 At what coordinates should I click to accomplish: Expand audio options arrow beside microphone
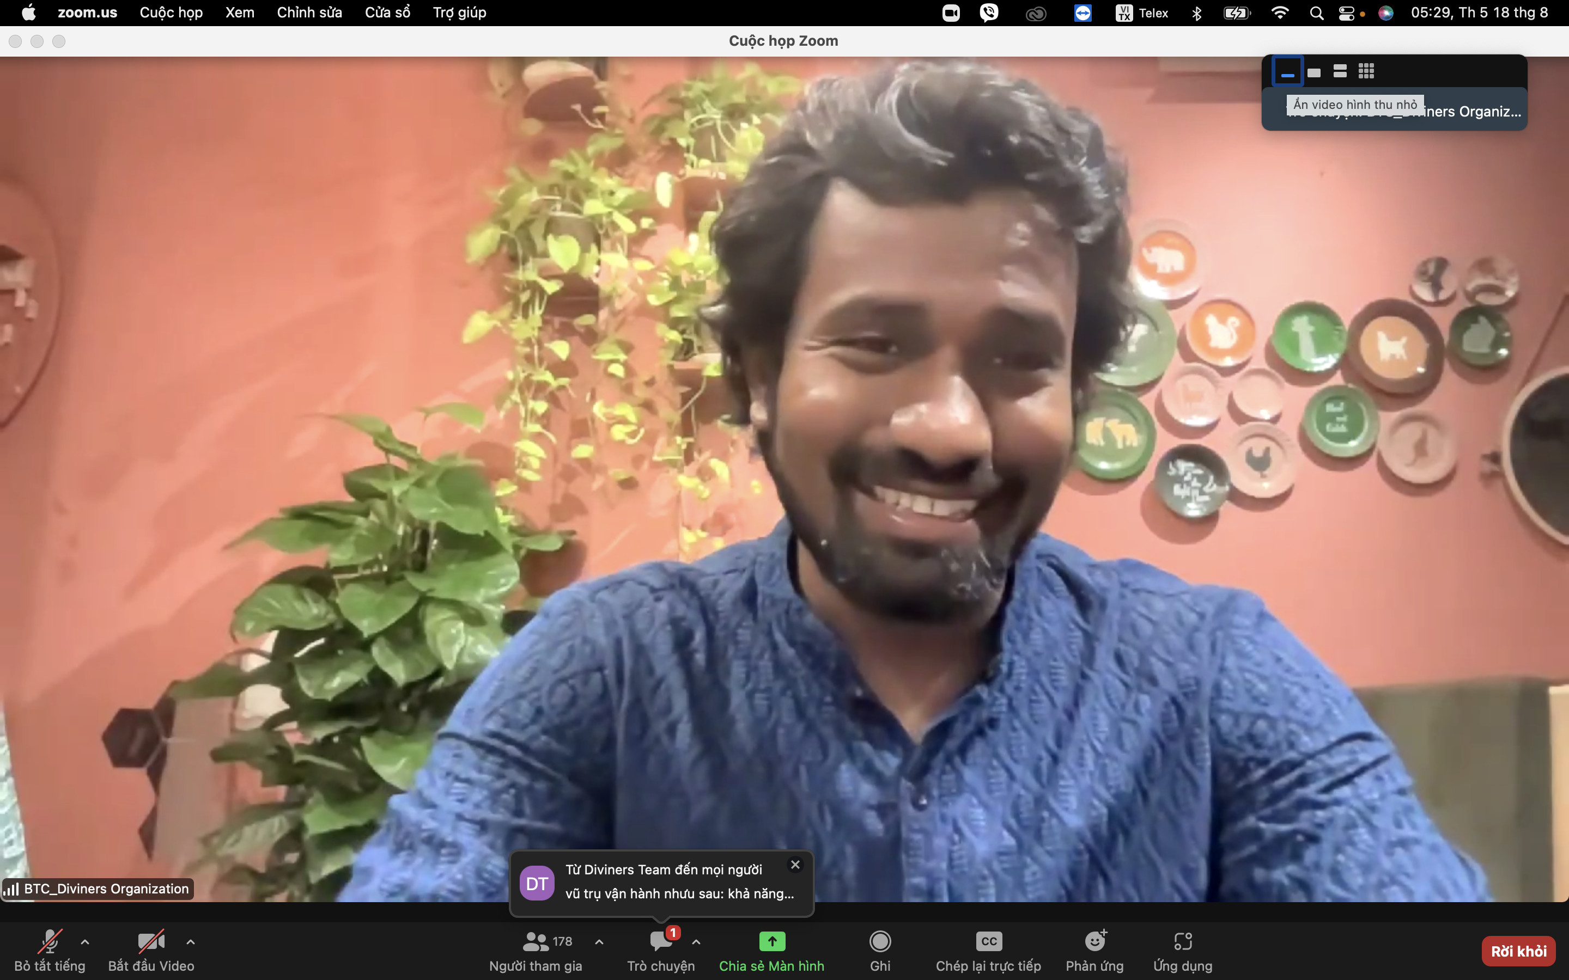click(x=85, y=942)
